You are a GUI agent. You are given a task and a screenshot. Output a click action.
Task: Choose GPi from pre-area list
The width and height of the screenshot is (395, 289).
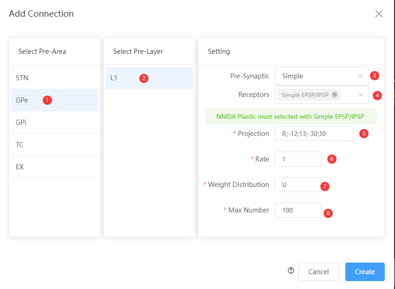[55, 122]
